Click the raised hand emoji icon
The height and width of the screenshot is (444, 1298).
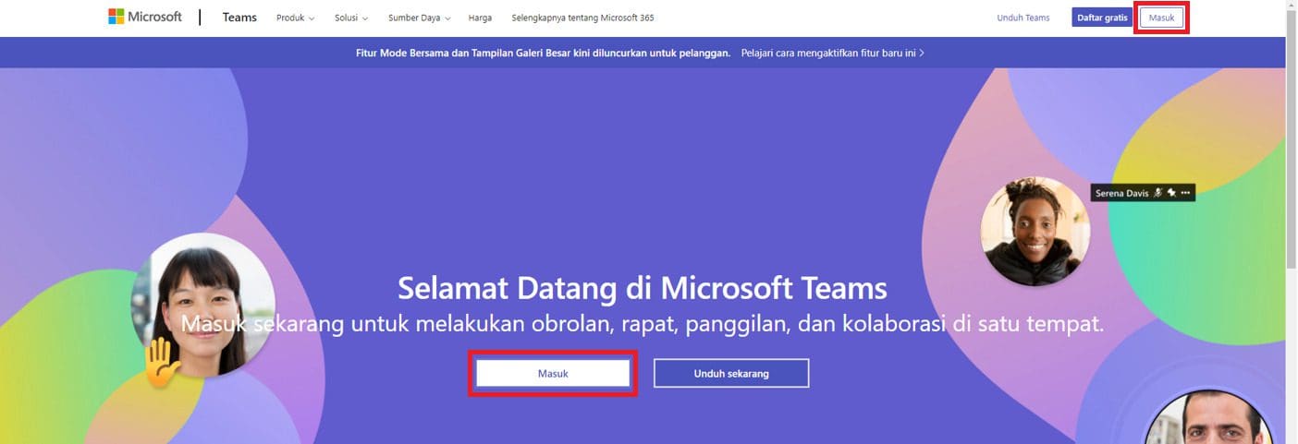click(163, 362)
